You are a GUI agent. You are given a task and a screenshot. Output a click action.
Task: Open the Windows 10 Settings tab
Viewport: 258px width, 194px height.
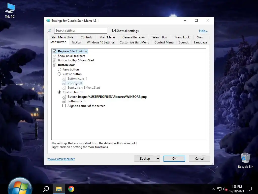101,42
